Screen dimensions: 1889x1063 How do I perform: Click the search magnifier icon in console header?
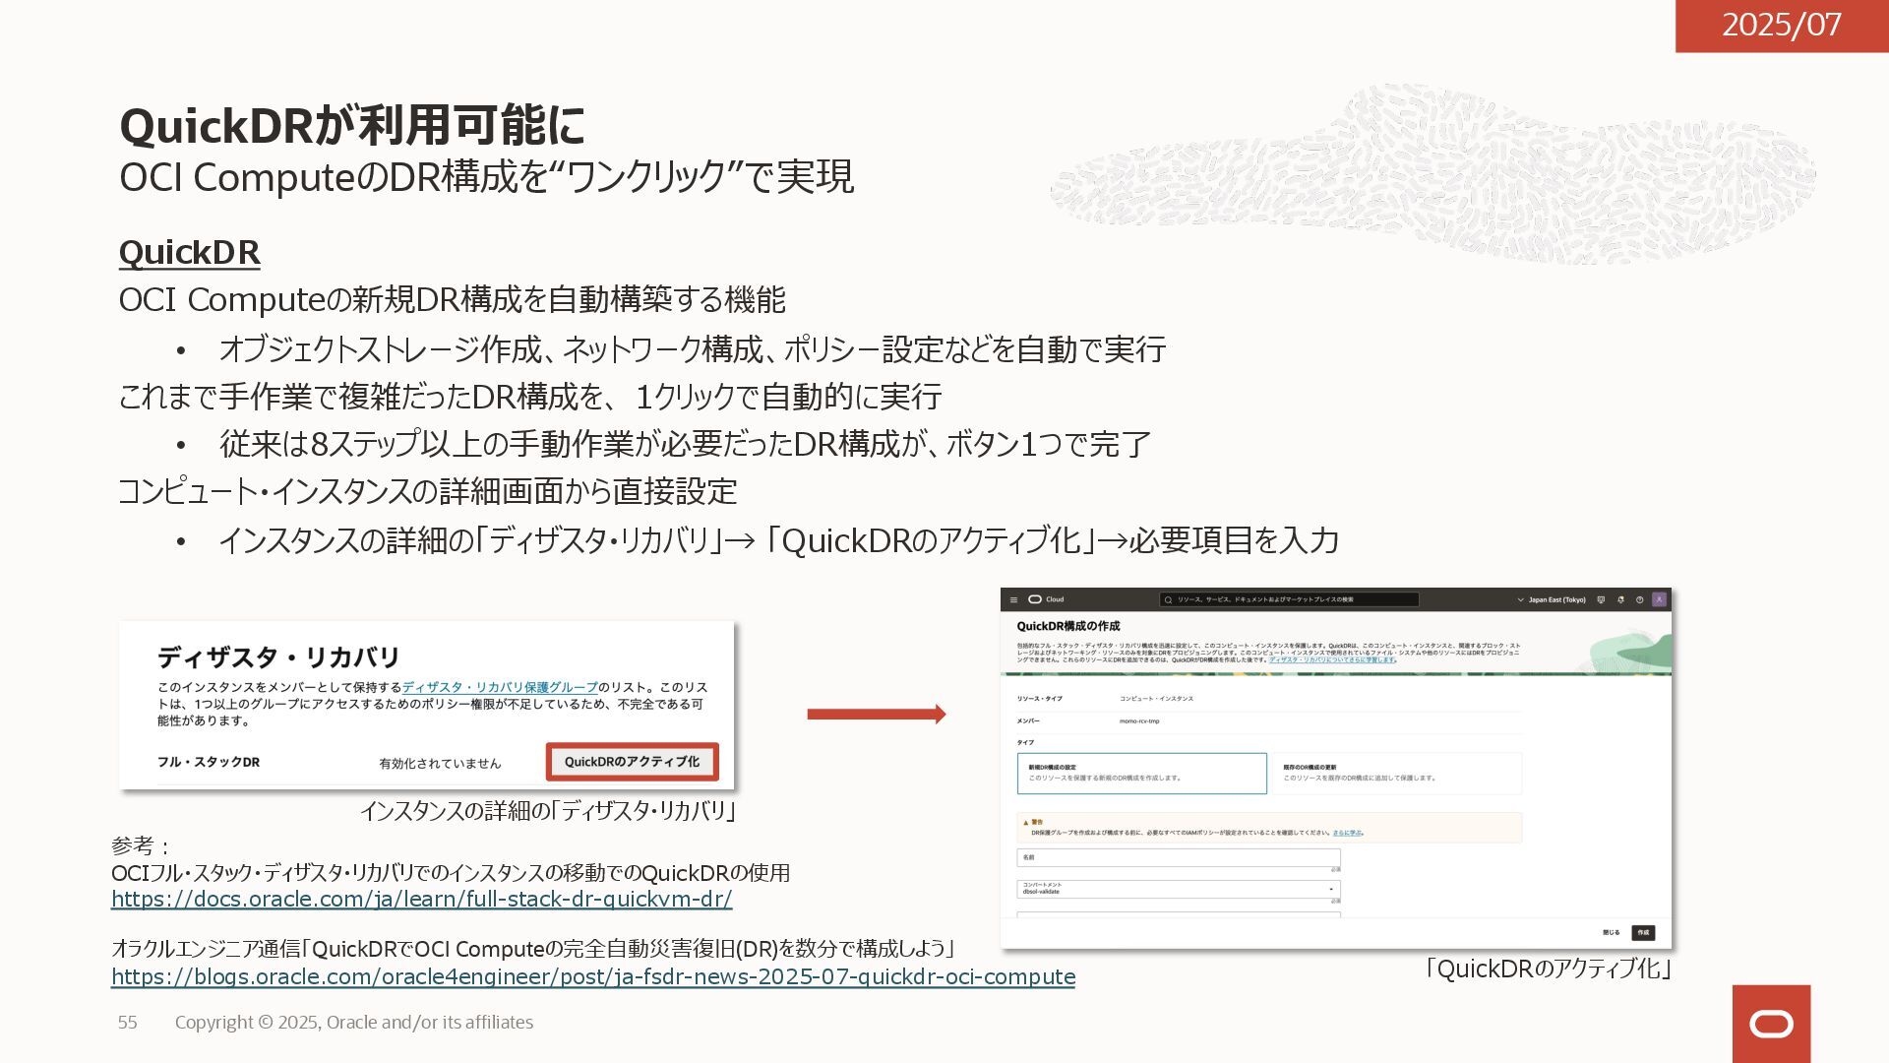click(1168, 599)
